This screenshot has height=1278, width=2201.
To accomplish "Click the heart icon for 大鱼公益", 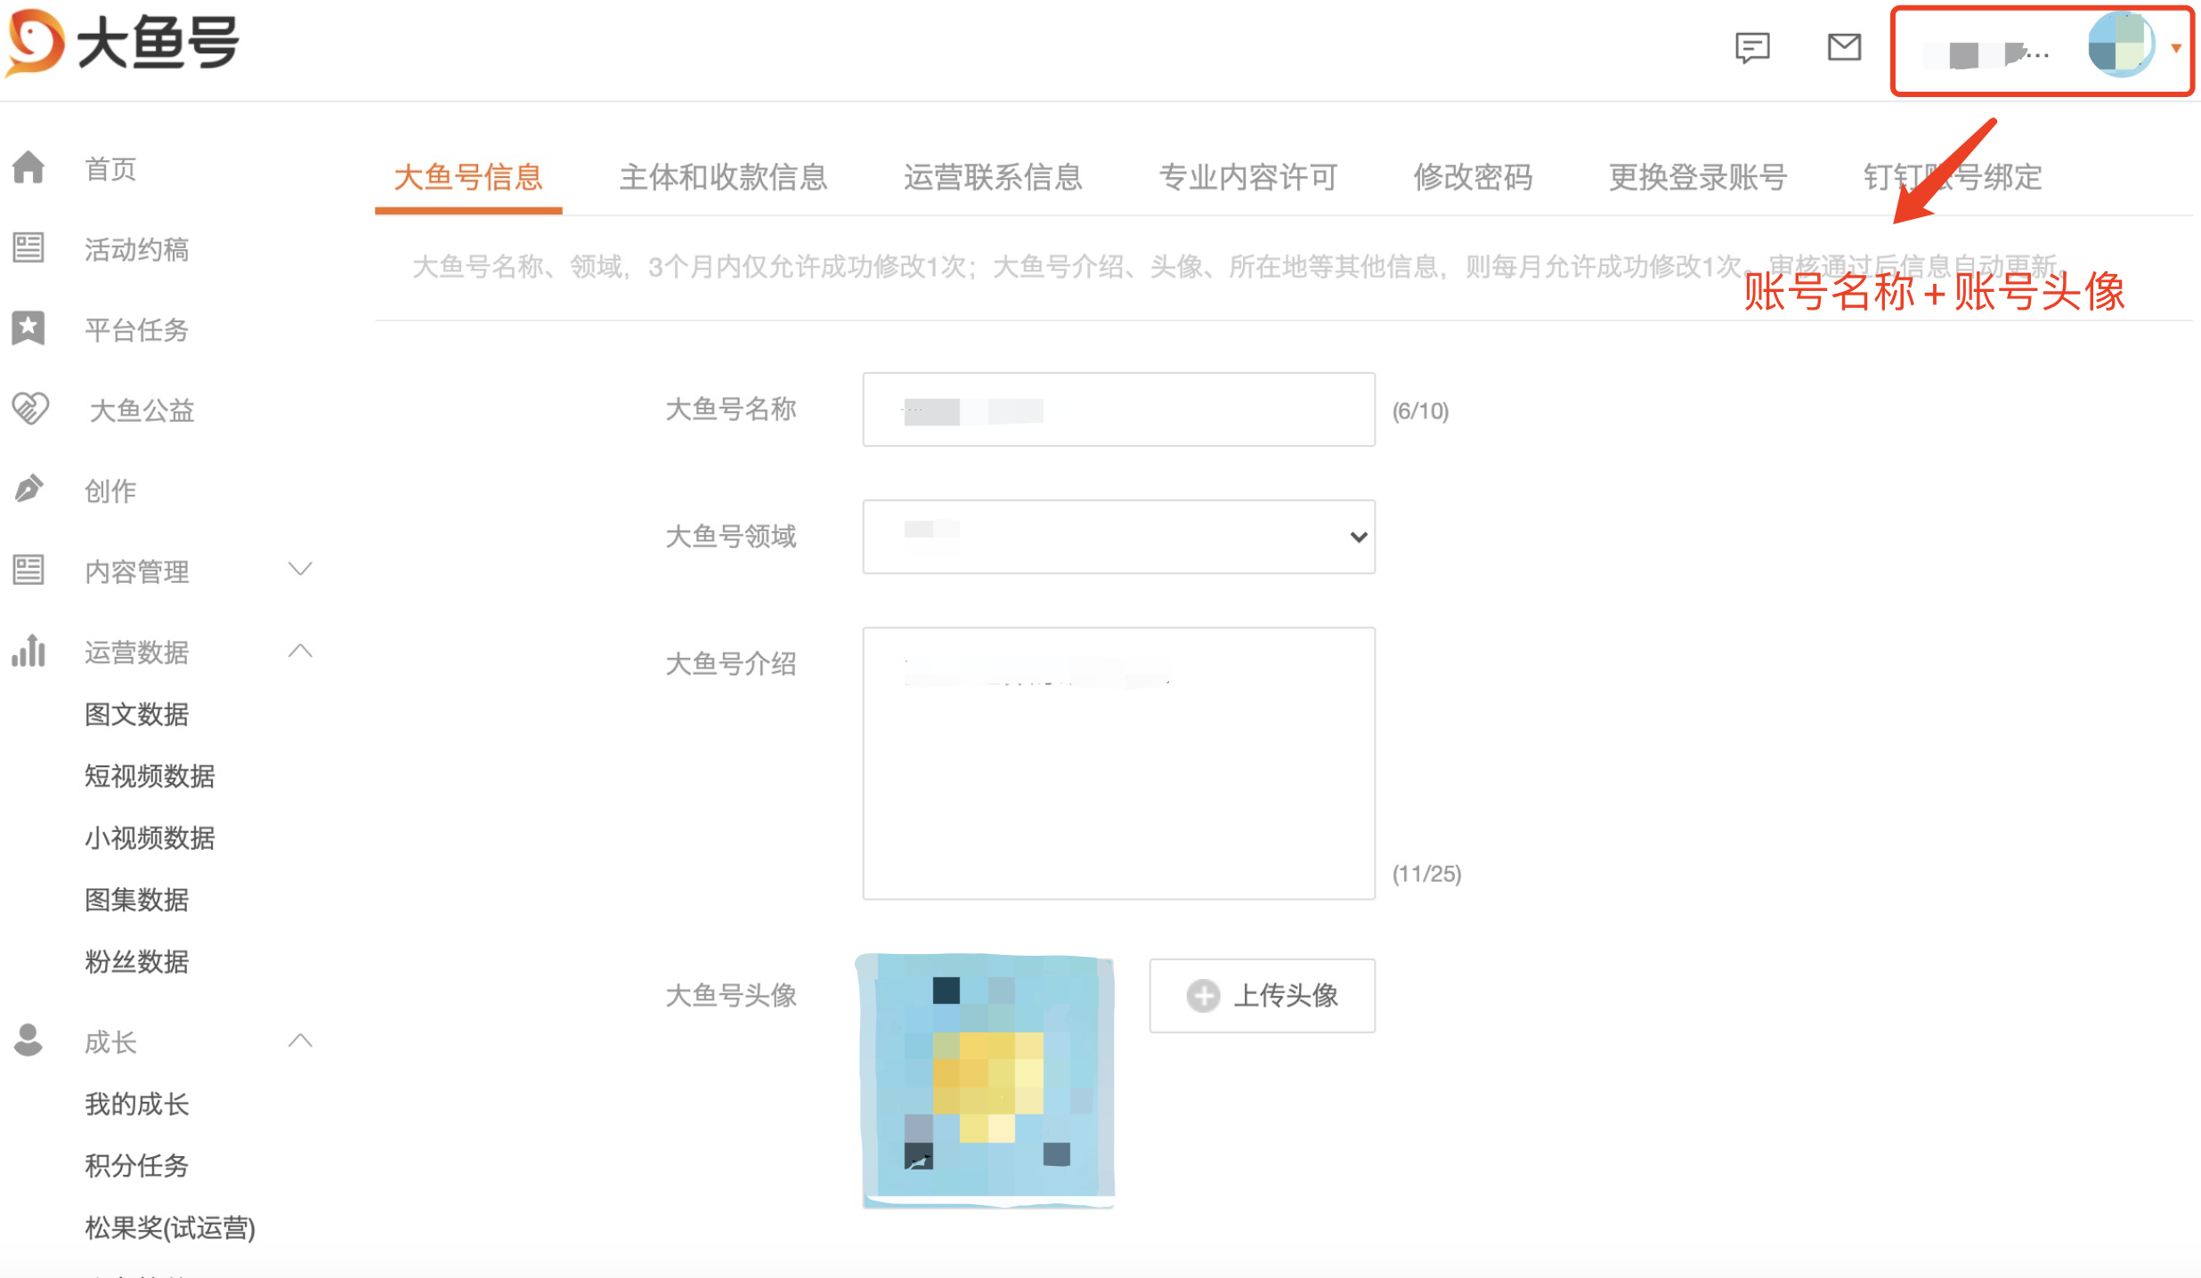I will [x=30, y=408].
